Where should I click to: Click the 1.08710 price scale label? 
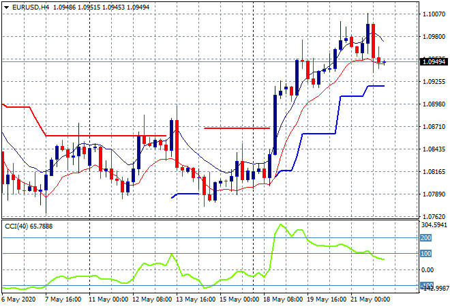coord(434,127)
